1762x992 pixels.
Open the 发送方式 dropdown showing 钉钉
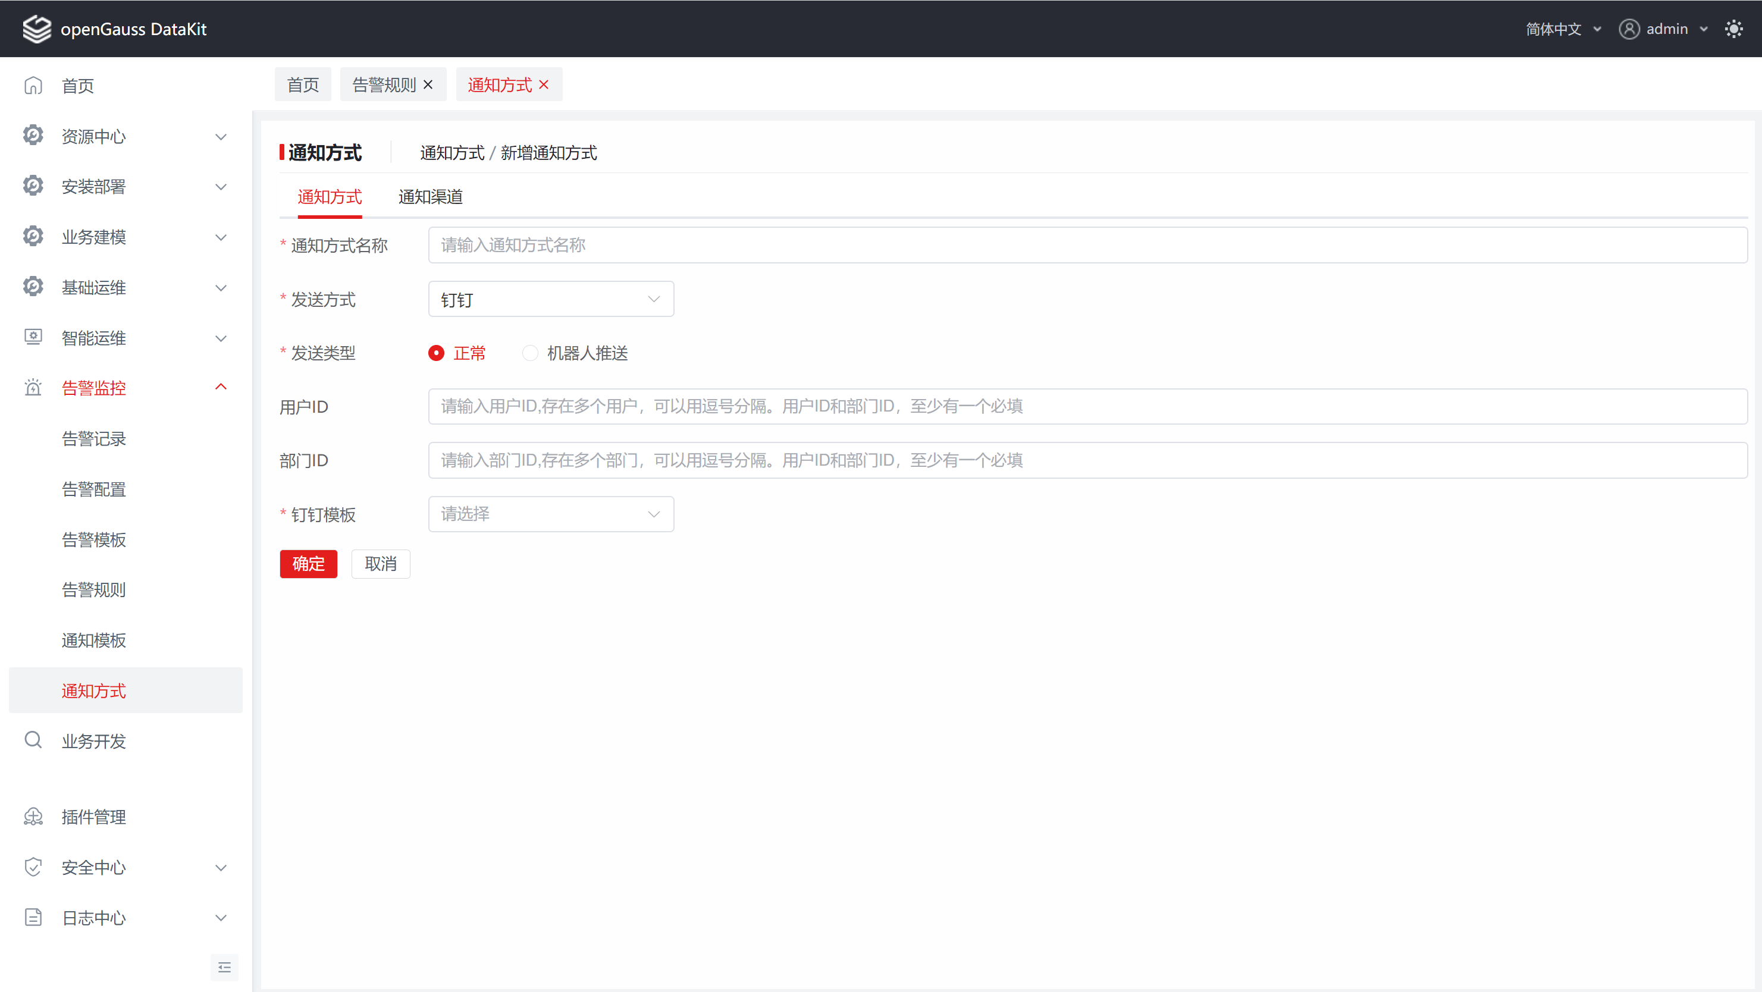pos(551,300)
